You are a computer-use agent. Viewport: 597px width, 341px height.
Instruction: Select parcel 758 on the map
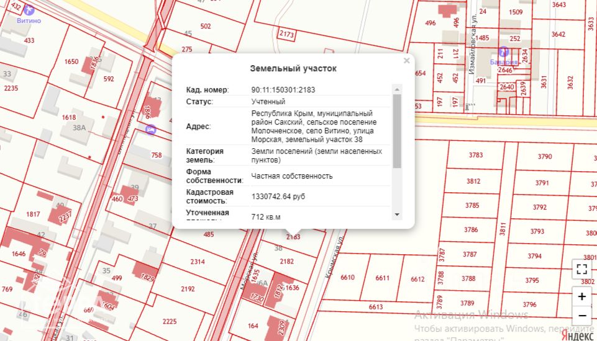coord(157,155)
